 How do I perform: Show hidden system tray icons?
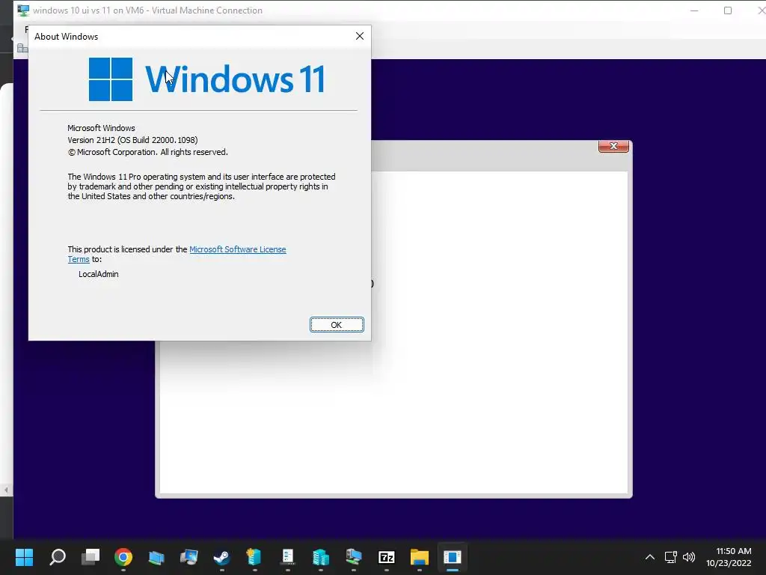coord(650,557)
